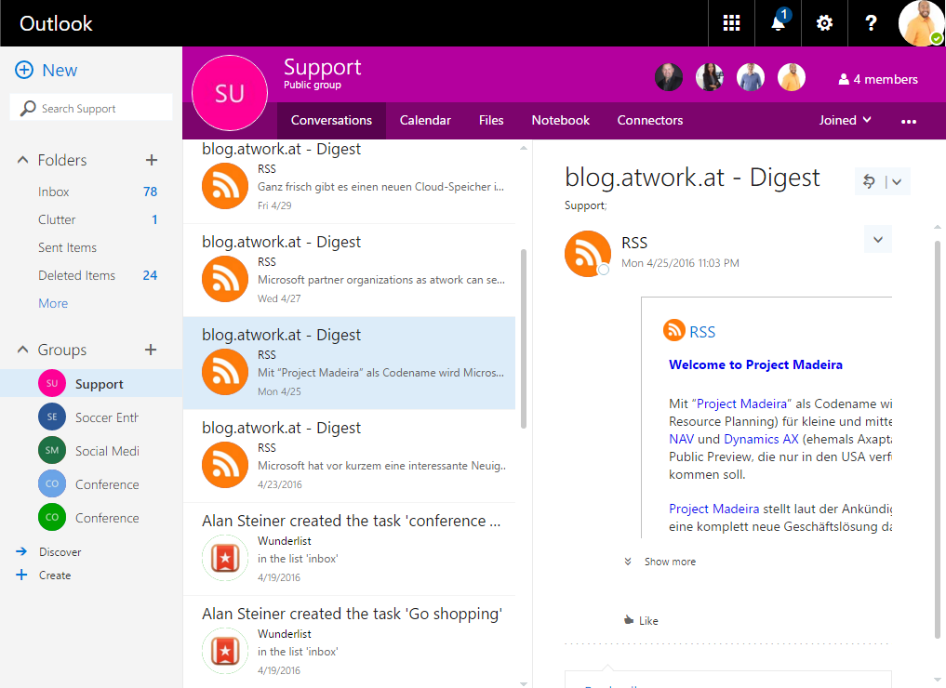The image size is (946, 688).
Task: Click the conversation list scrollbar
Action: coord(523,338)
